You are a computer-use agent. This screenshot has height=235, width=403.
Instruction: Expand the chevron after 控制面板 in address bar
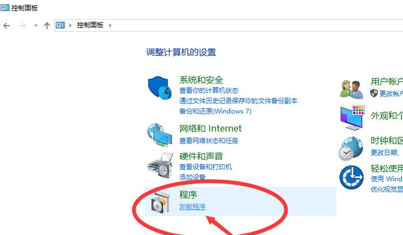[110, 25]
